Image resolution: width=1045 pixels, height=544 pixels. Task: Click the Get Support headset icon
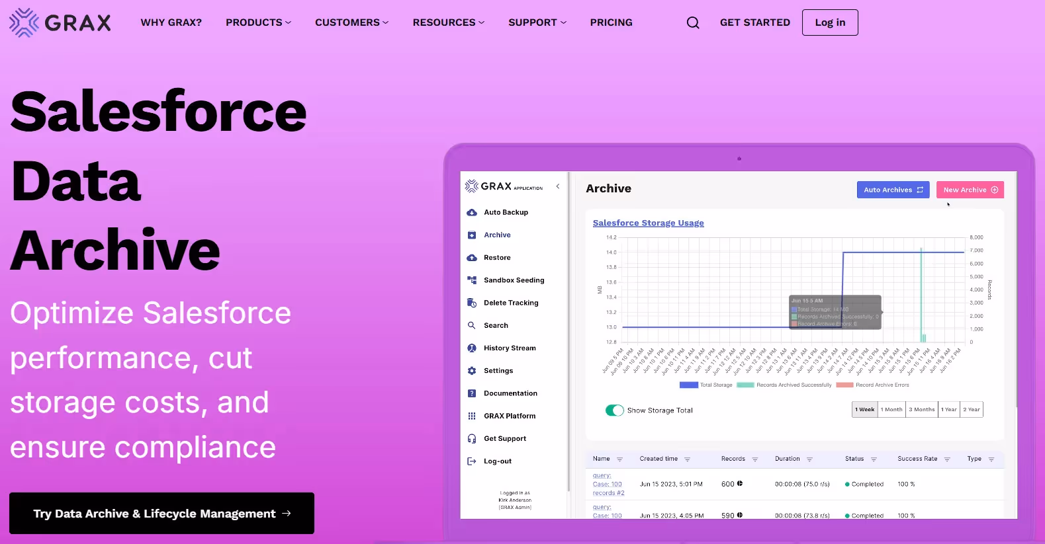coord(472,438)
